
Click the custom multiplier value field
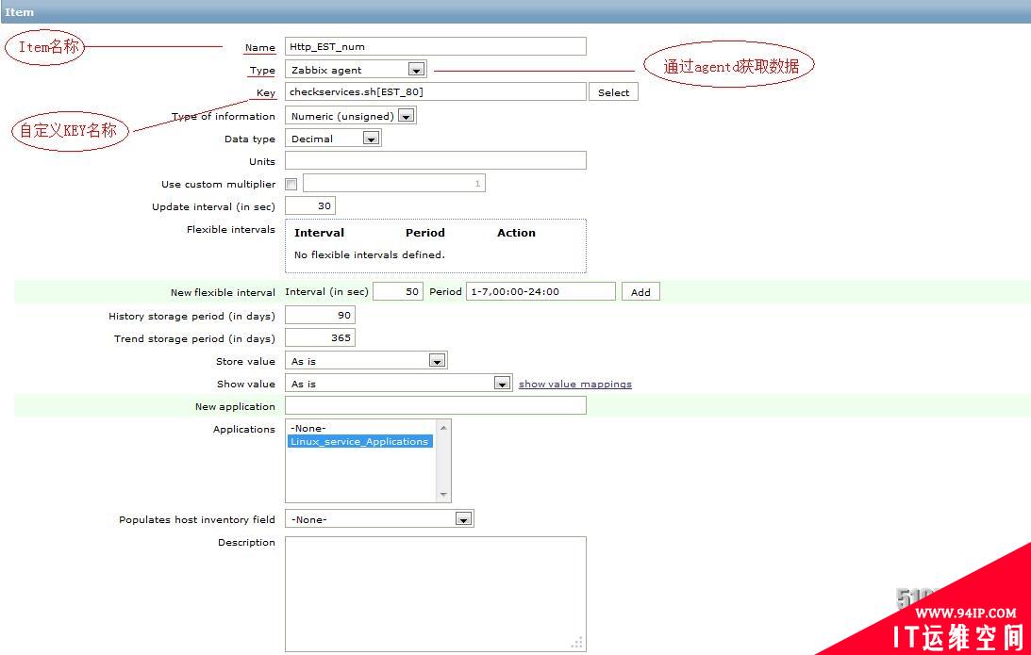(394, 183)
